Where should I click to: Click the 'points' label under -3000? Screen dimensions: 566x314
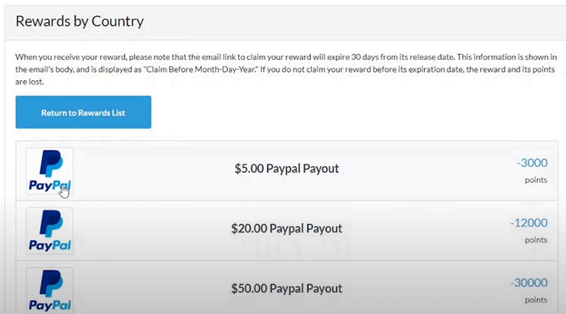coord(536,180)
